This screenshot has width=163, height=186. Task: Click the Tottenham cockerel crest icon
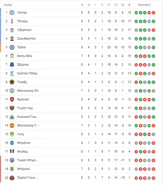point(12,21)
